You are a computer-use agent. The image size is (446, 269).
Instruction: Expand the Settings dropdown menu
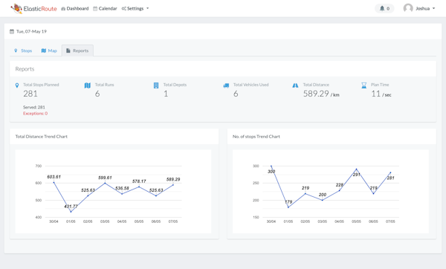tap(135, 8)
